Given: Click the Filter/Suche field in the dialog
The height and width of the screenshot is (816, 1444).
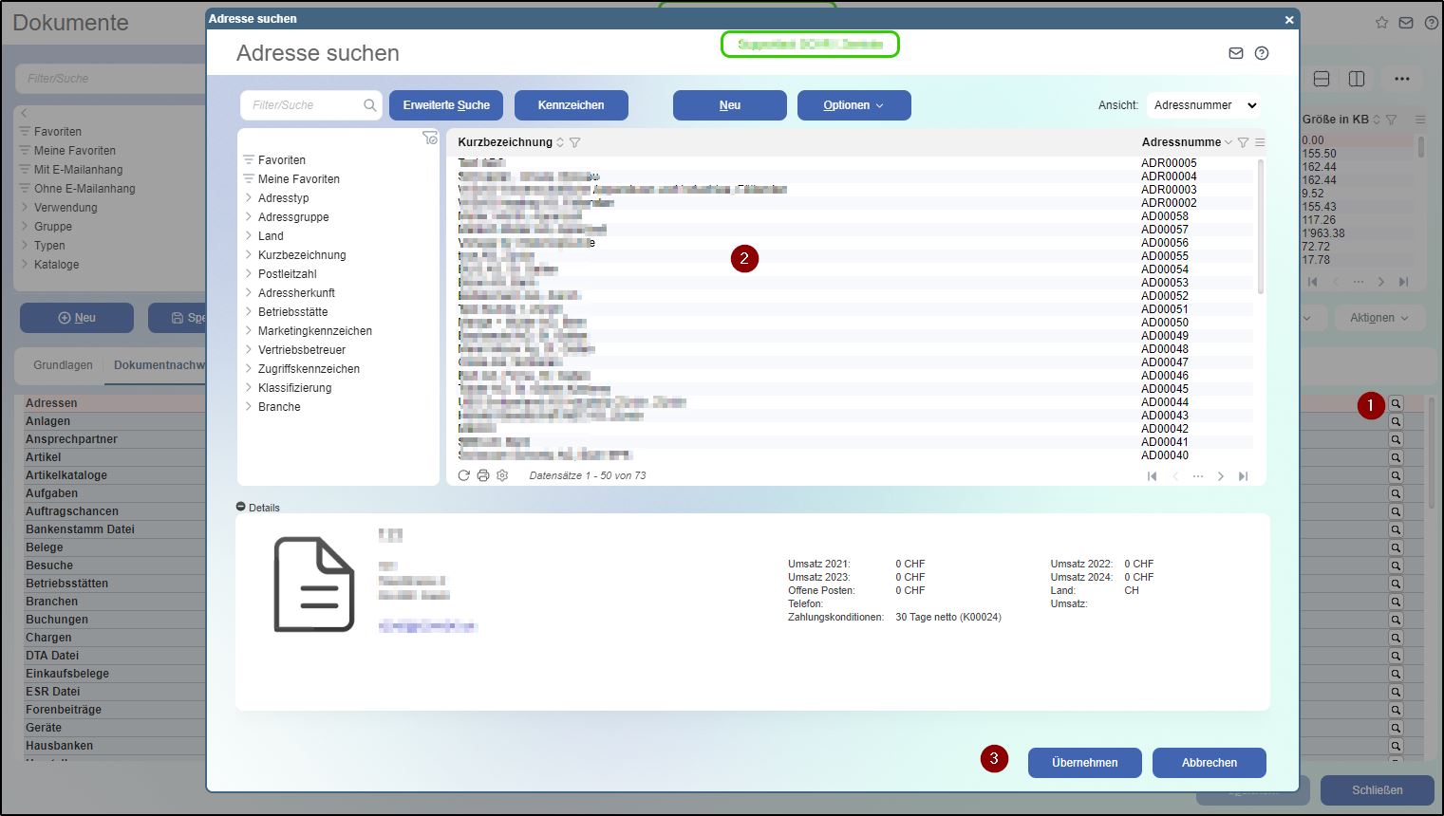Looking at the screenshot, I should point(302,105).
